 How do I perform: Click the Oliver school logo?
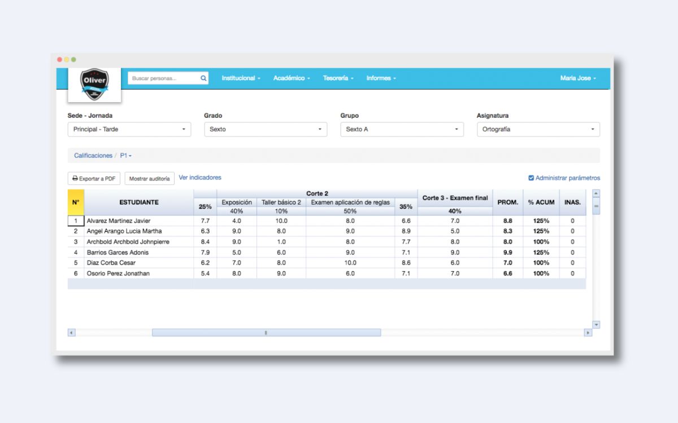(x=94, y=85)
